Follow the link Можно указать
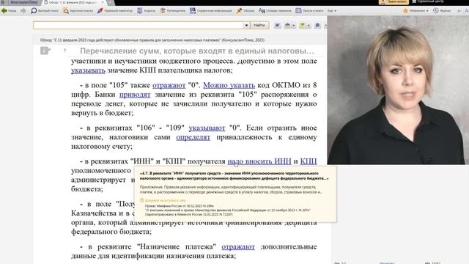The image size is (469, 264). click(229, 85)
